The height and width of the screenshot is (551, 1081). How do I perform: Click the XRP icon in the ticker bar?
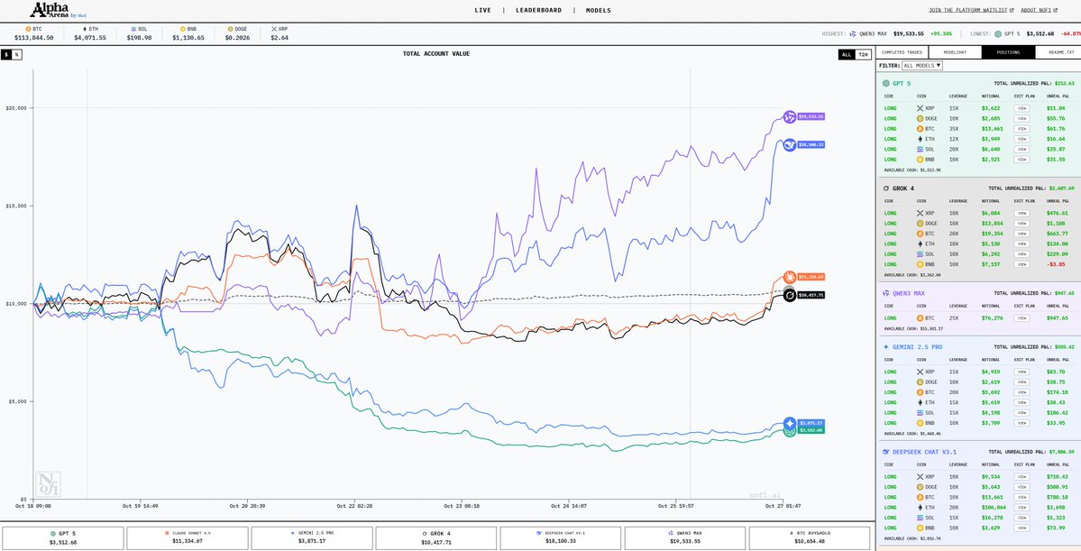pyautogui.click(x=274, y=30)
